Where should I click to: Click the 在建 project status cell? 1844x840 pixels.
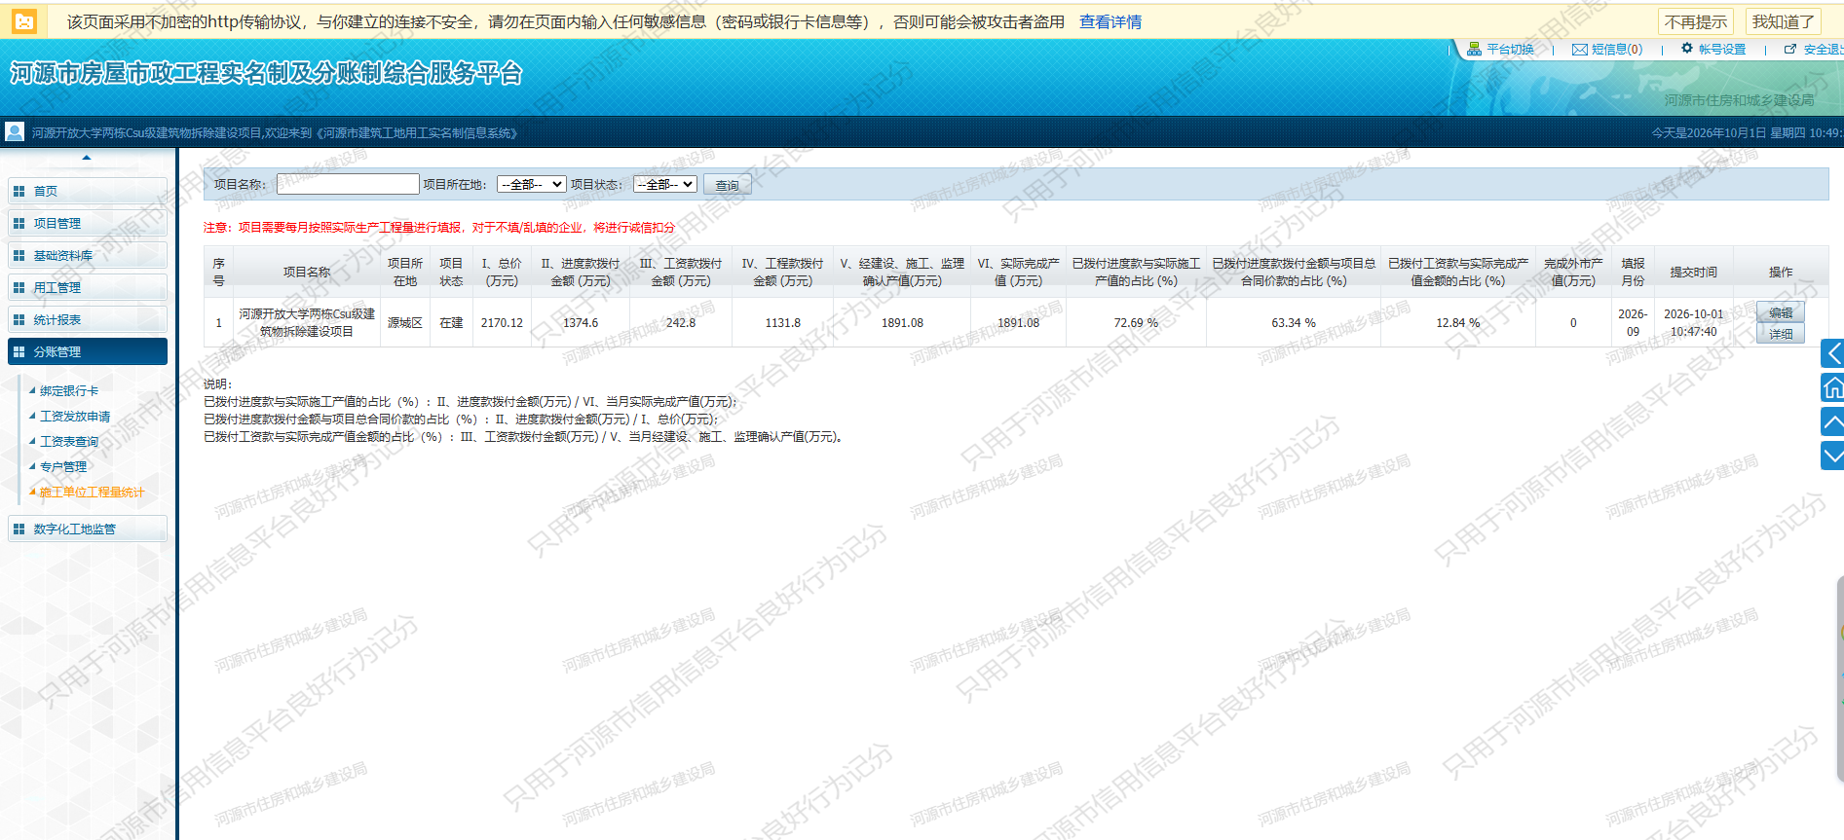point(451,323)
